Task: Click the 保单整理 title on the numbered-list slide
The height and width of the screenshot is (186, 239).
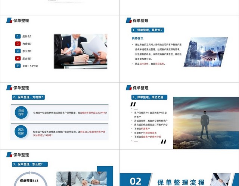Action: 21,20
